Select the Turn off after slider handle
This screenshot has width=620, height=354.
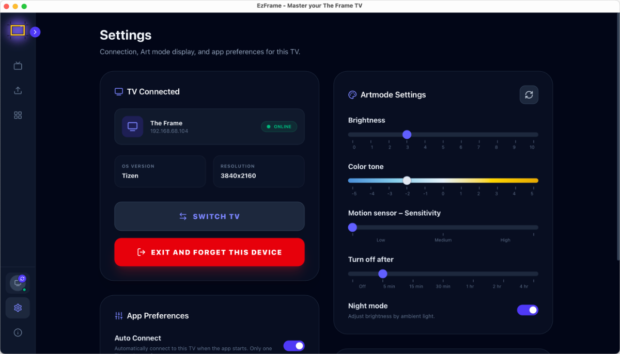(383, 274)
